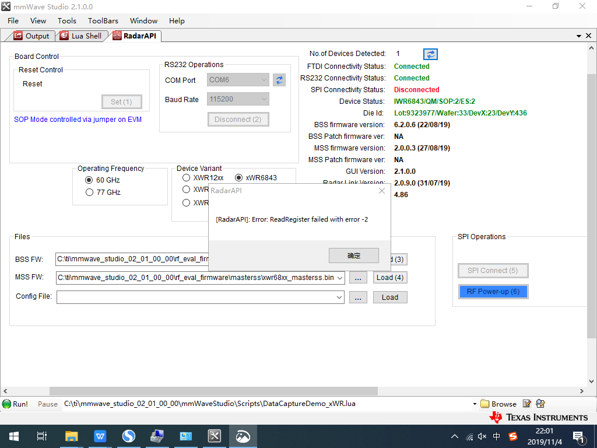This screenshot has width=597, height=448.
Task: Open File Explorer from taskbar
Action: point(71,436)
